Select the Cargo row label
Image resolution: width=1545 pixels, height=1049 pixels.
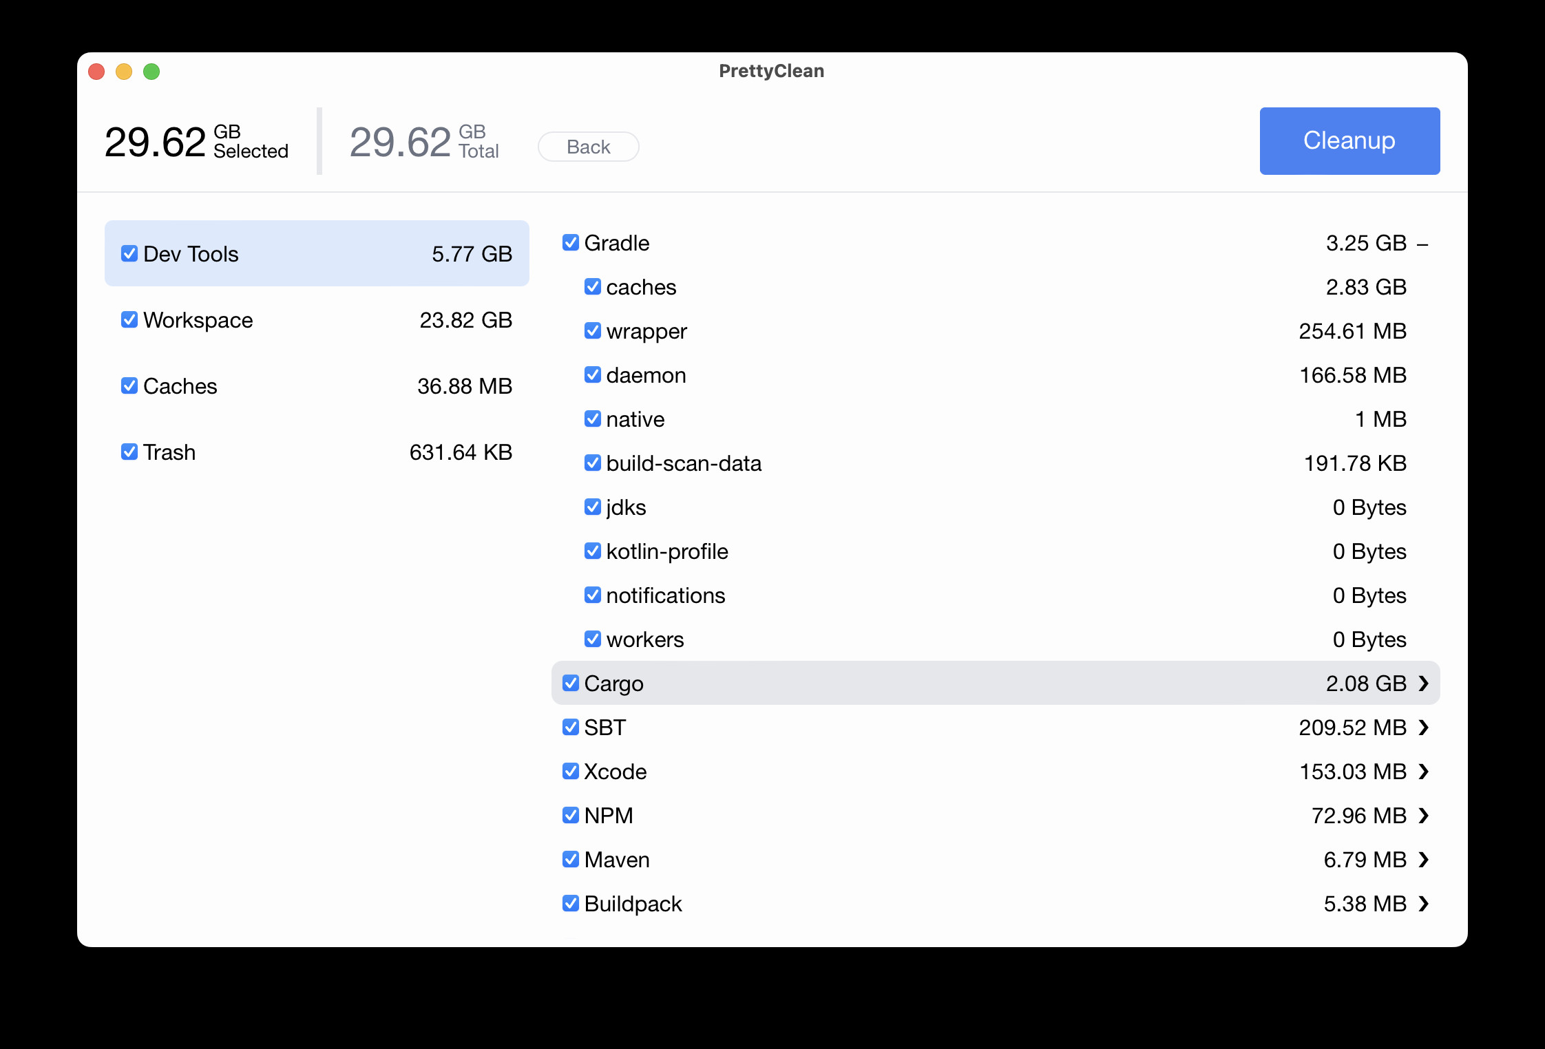[x=614, y=684]
